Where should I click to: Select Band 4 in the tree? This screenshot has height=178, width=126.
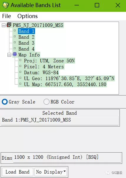pos(26,49)
